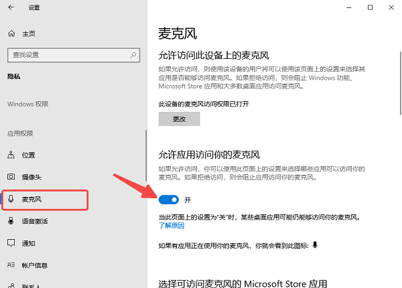Maximize the 设置 window

[370, 7]
